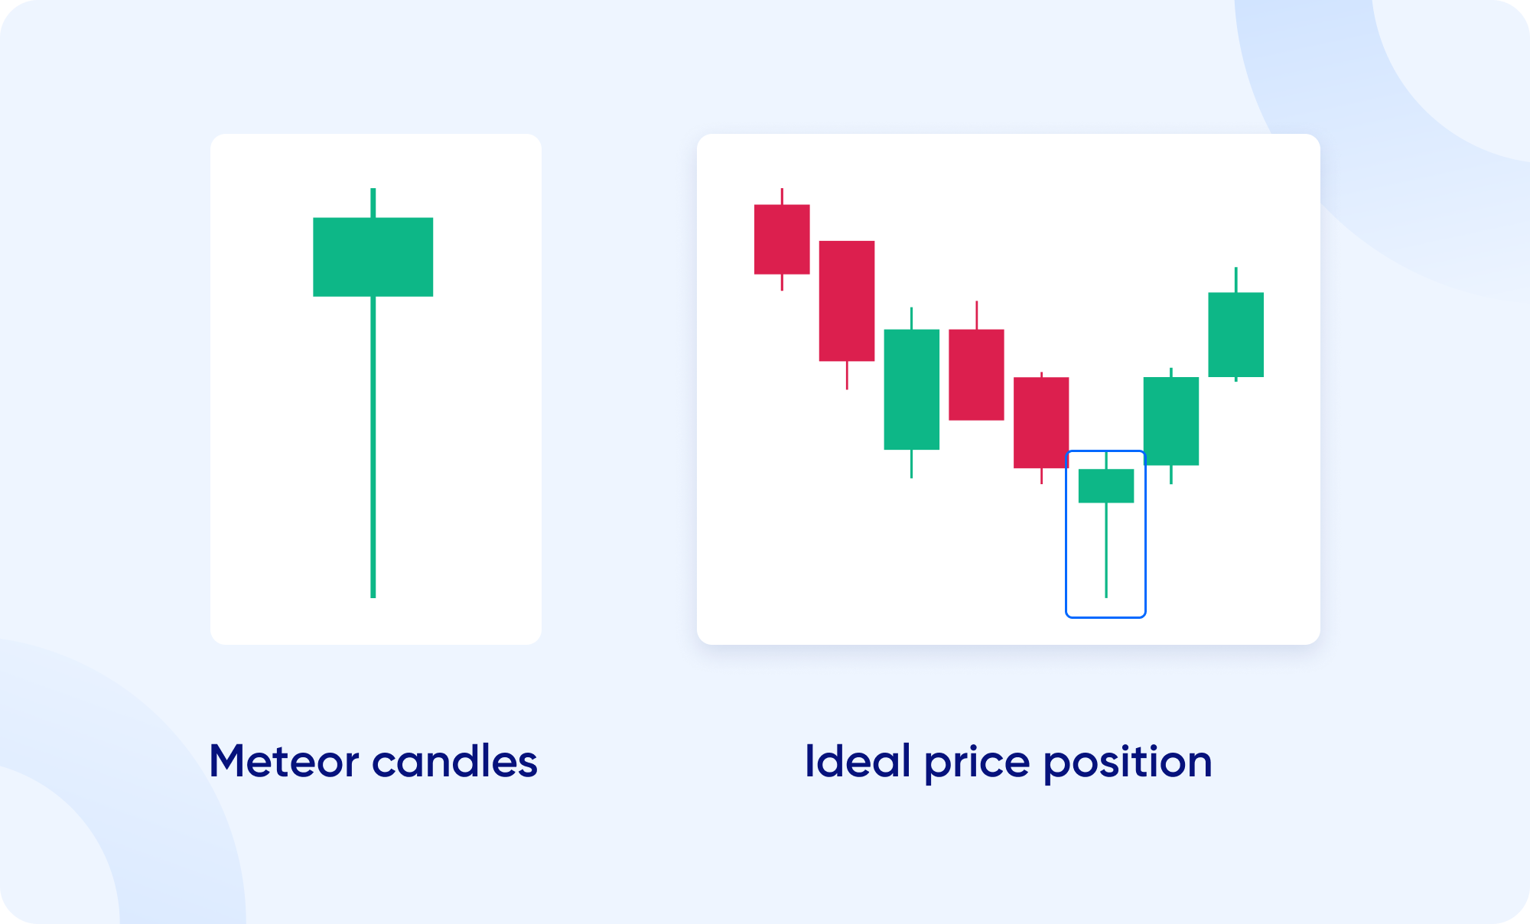This screenshot has width=1530, height=924.
Task: Click the green candle right of the blue box
Action: [x=1170, y=421]
